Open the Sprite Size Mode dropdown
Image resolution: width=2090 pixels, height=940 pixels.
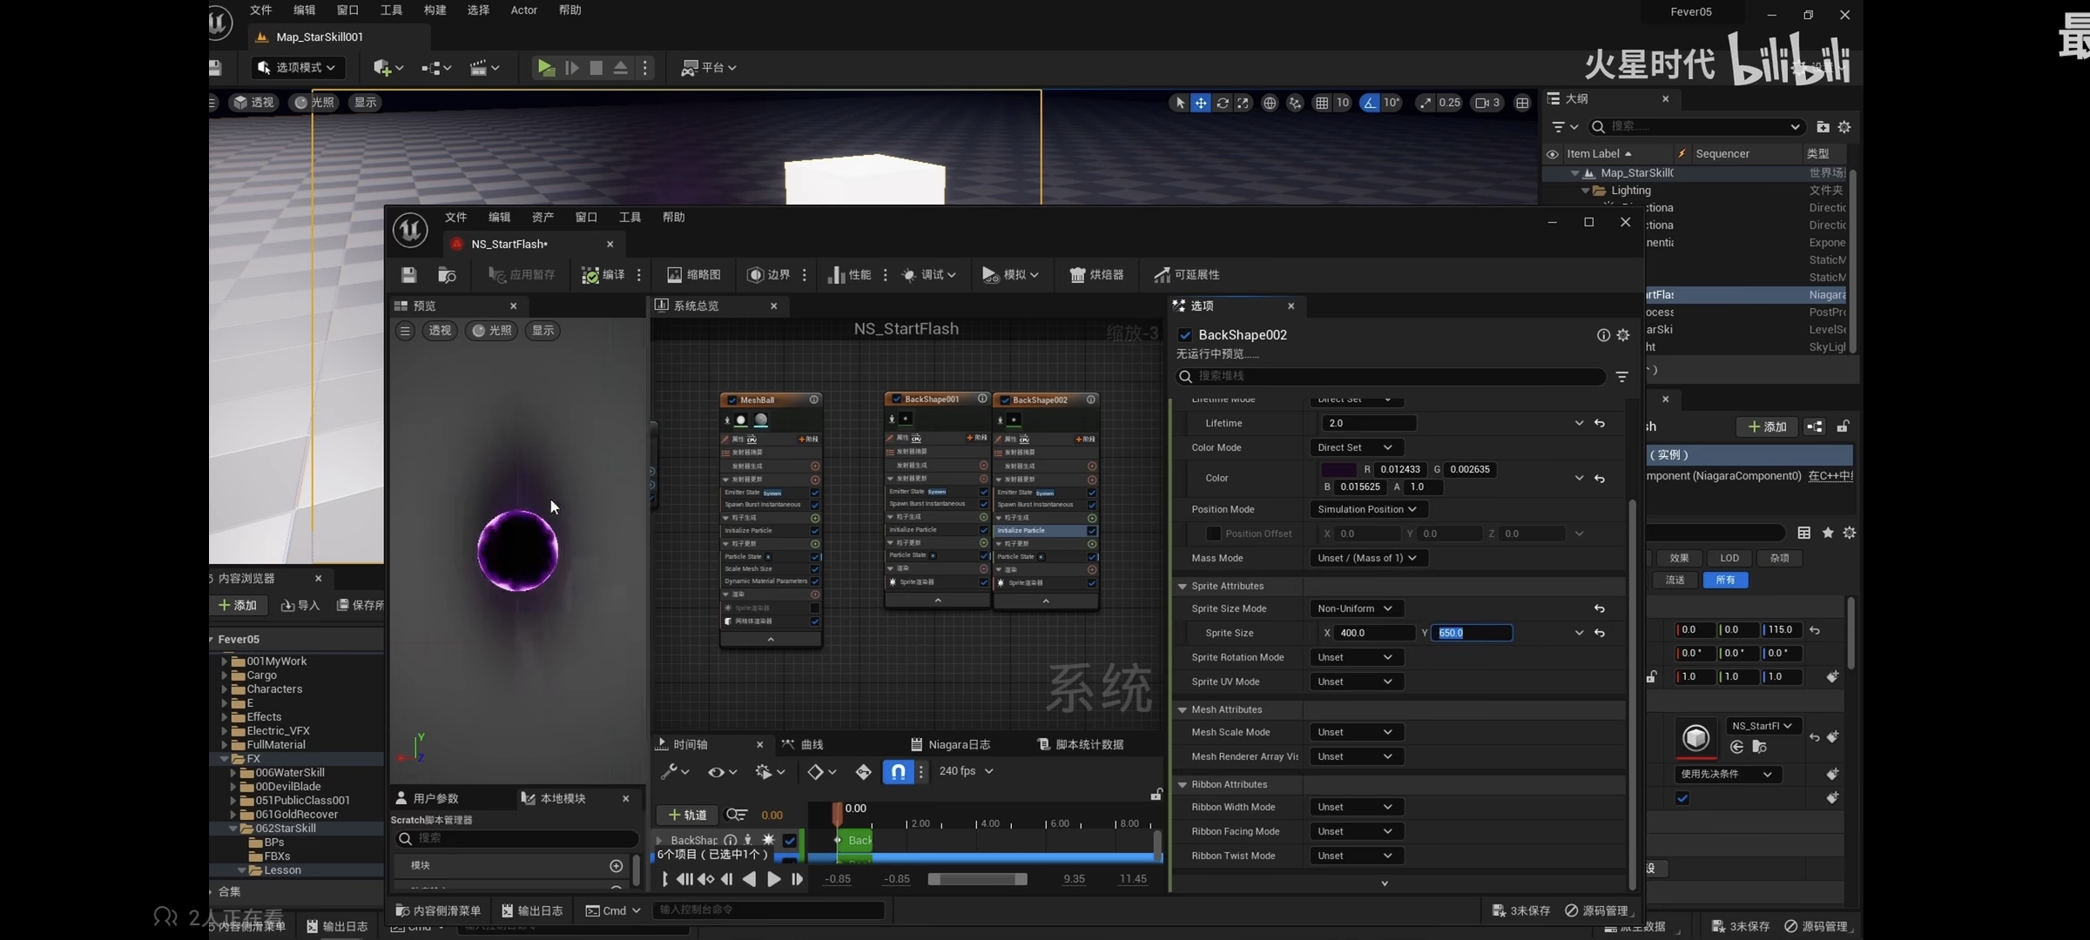(x=1355, y=608)
